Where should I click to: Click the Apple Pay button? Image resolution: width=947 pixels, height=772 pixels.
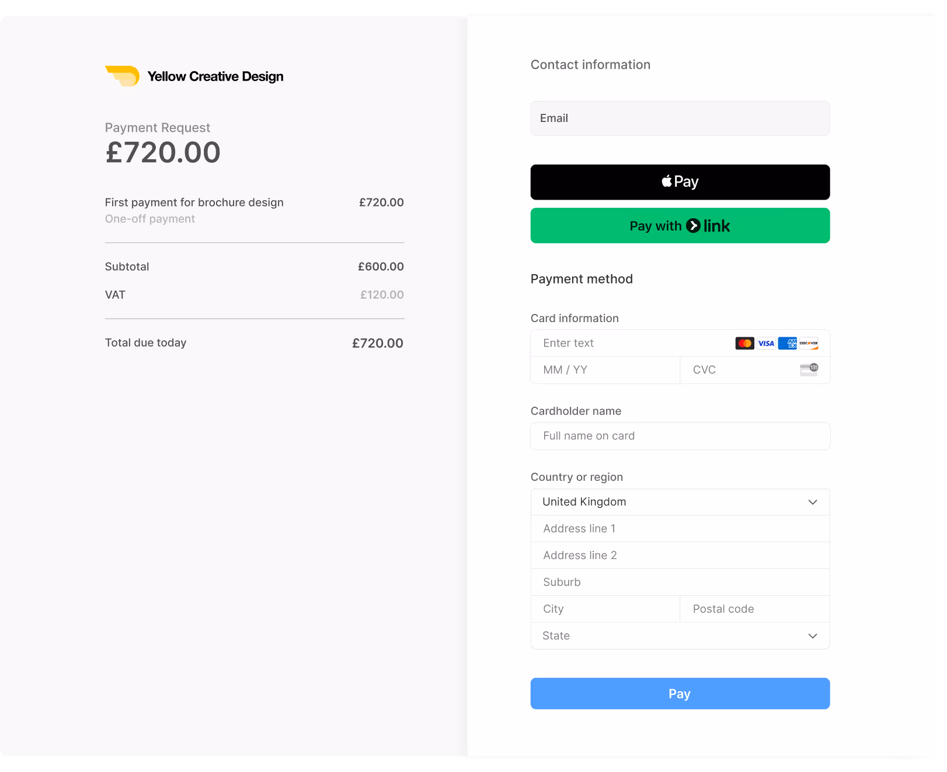click(680, 181)
